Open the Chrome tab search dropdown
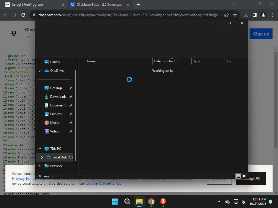The width and height of the screenshot is (278, 208). coord(234,4)
